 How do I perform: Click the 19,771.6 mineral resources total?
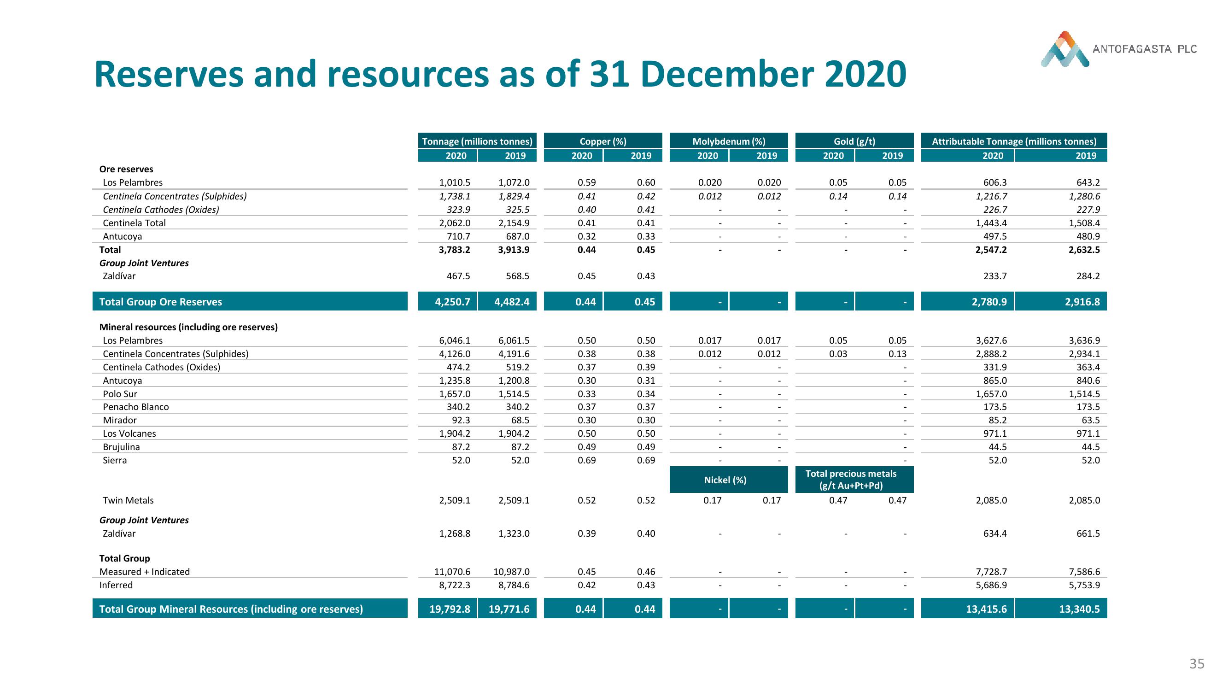509,609
